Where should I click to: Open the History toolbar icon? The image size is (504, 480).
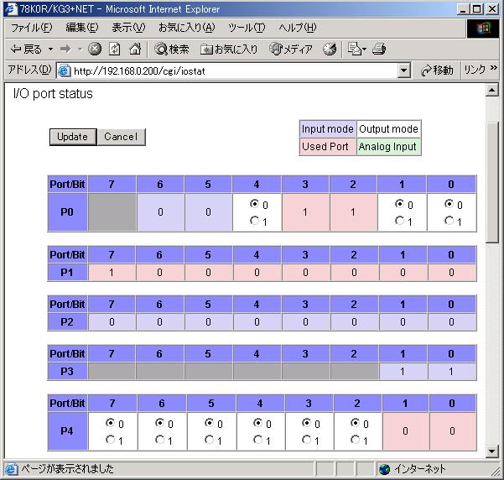click(330, 50)
